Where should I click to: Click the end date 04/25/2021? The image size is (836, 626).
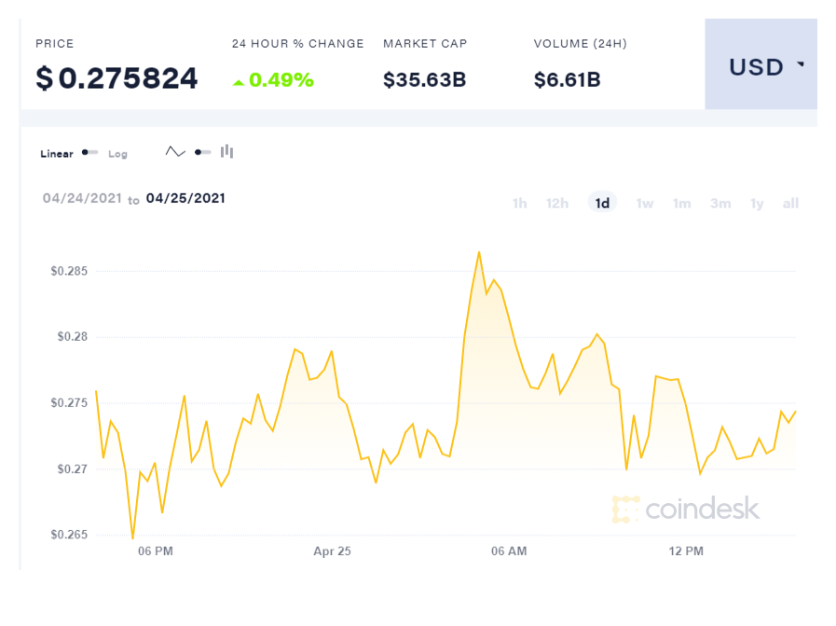pyautogui.click(x=185, y=198)
